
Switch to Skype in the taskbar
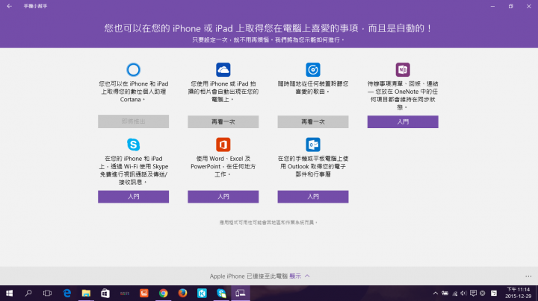click(x=221, y=293)
